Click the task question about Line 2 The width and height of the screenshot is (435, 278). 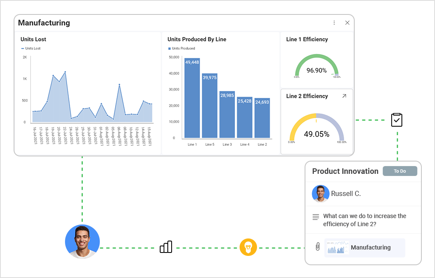pyautogui.click(x=364, y=220)
